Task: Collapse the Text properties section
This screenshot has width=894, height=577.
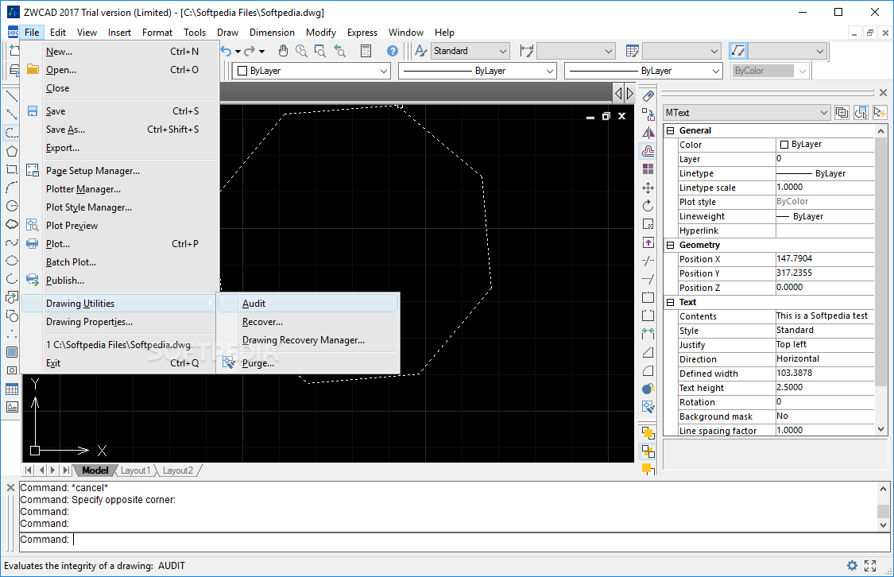Action: click(671, 302)
